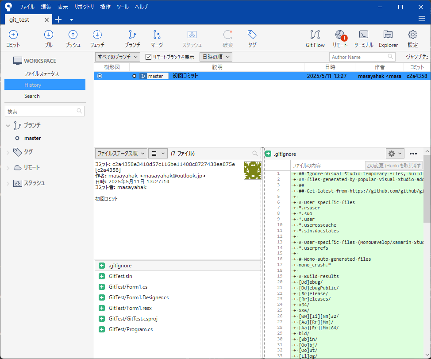Open the ヘルプ menu
Image resolution: width=431 pixels, height=359 pixels.
(x=141, y=7)
